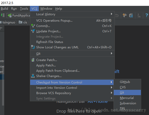Screen dimensions: 149x115
Task: Open the Window menu
Action: point(46,9)
